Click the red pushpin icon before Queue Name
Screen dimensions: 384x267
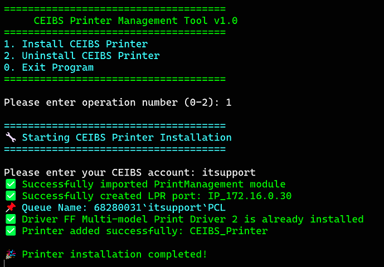pos(11,207)
